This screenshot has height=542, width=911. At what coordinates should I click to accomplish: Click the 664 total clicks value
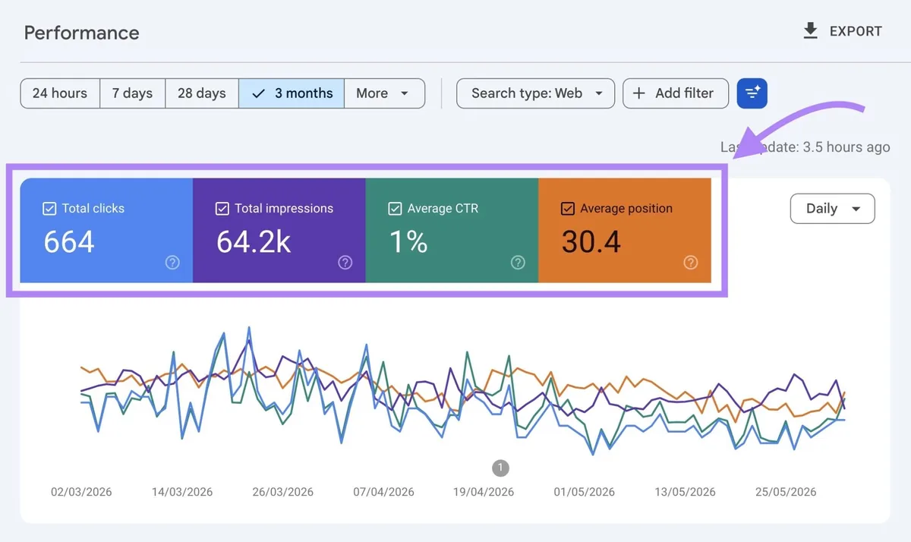(x=69, y=242)
